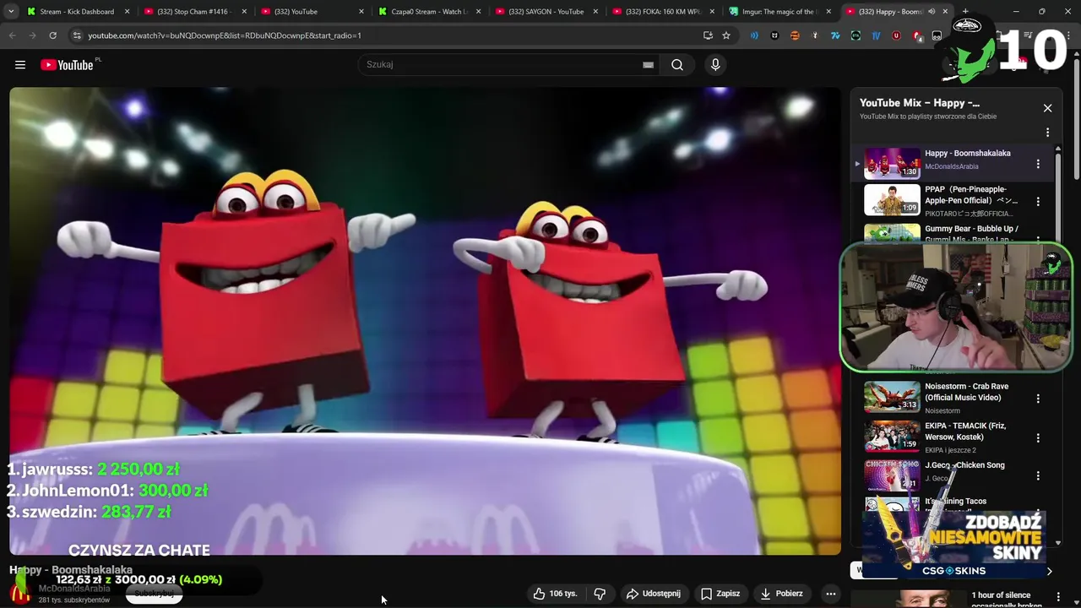
Task: Switch to the FOKA: 160 KM tab
Action: 663,12
